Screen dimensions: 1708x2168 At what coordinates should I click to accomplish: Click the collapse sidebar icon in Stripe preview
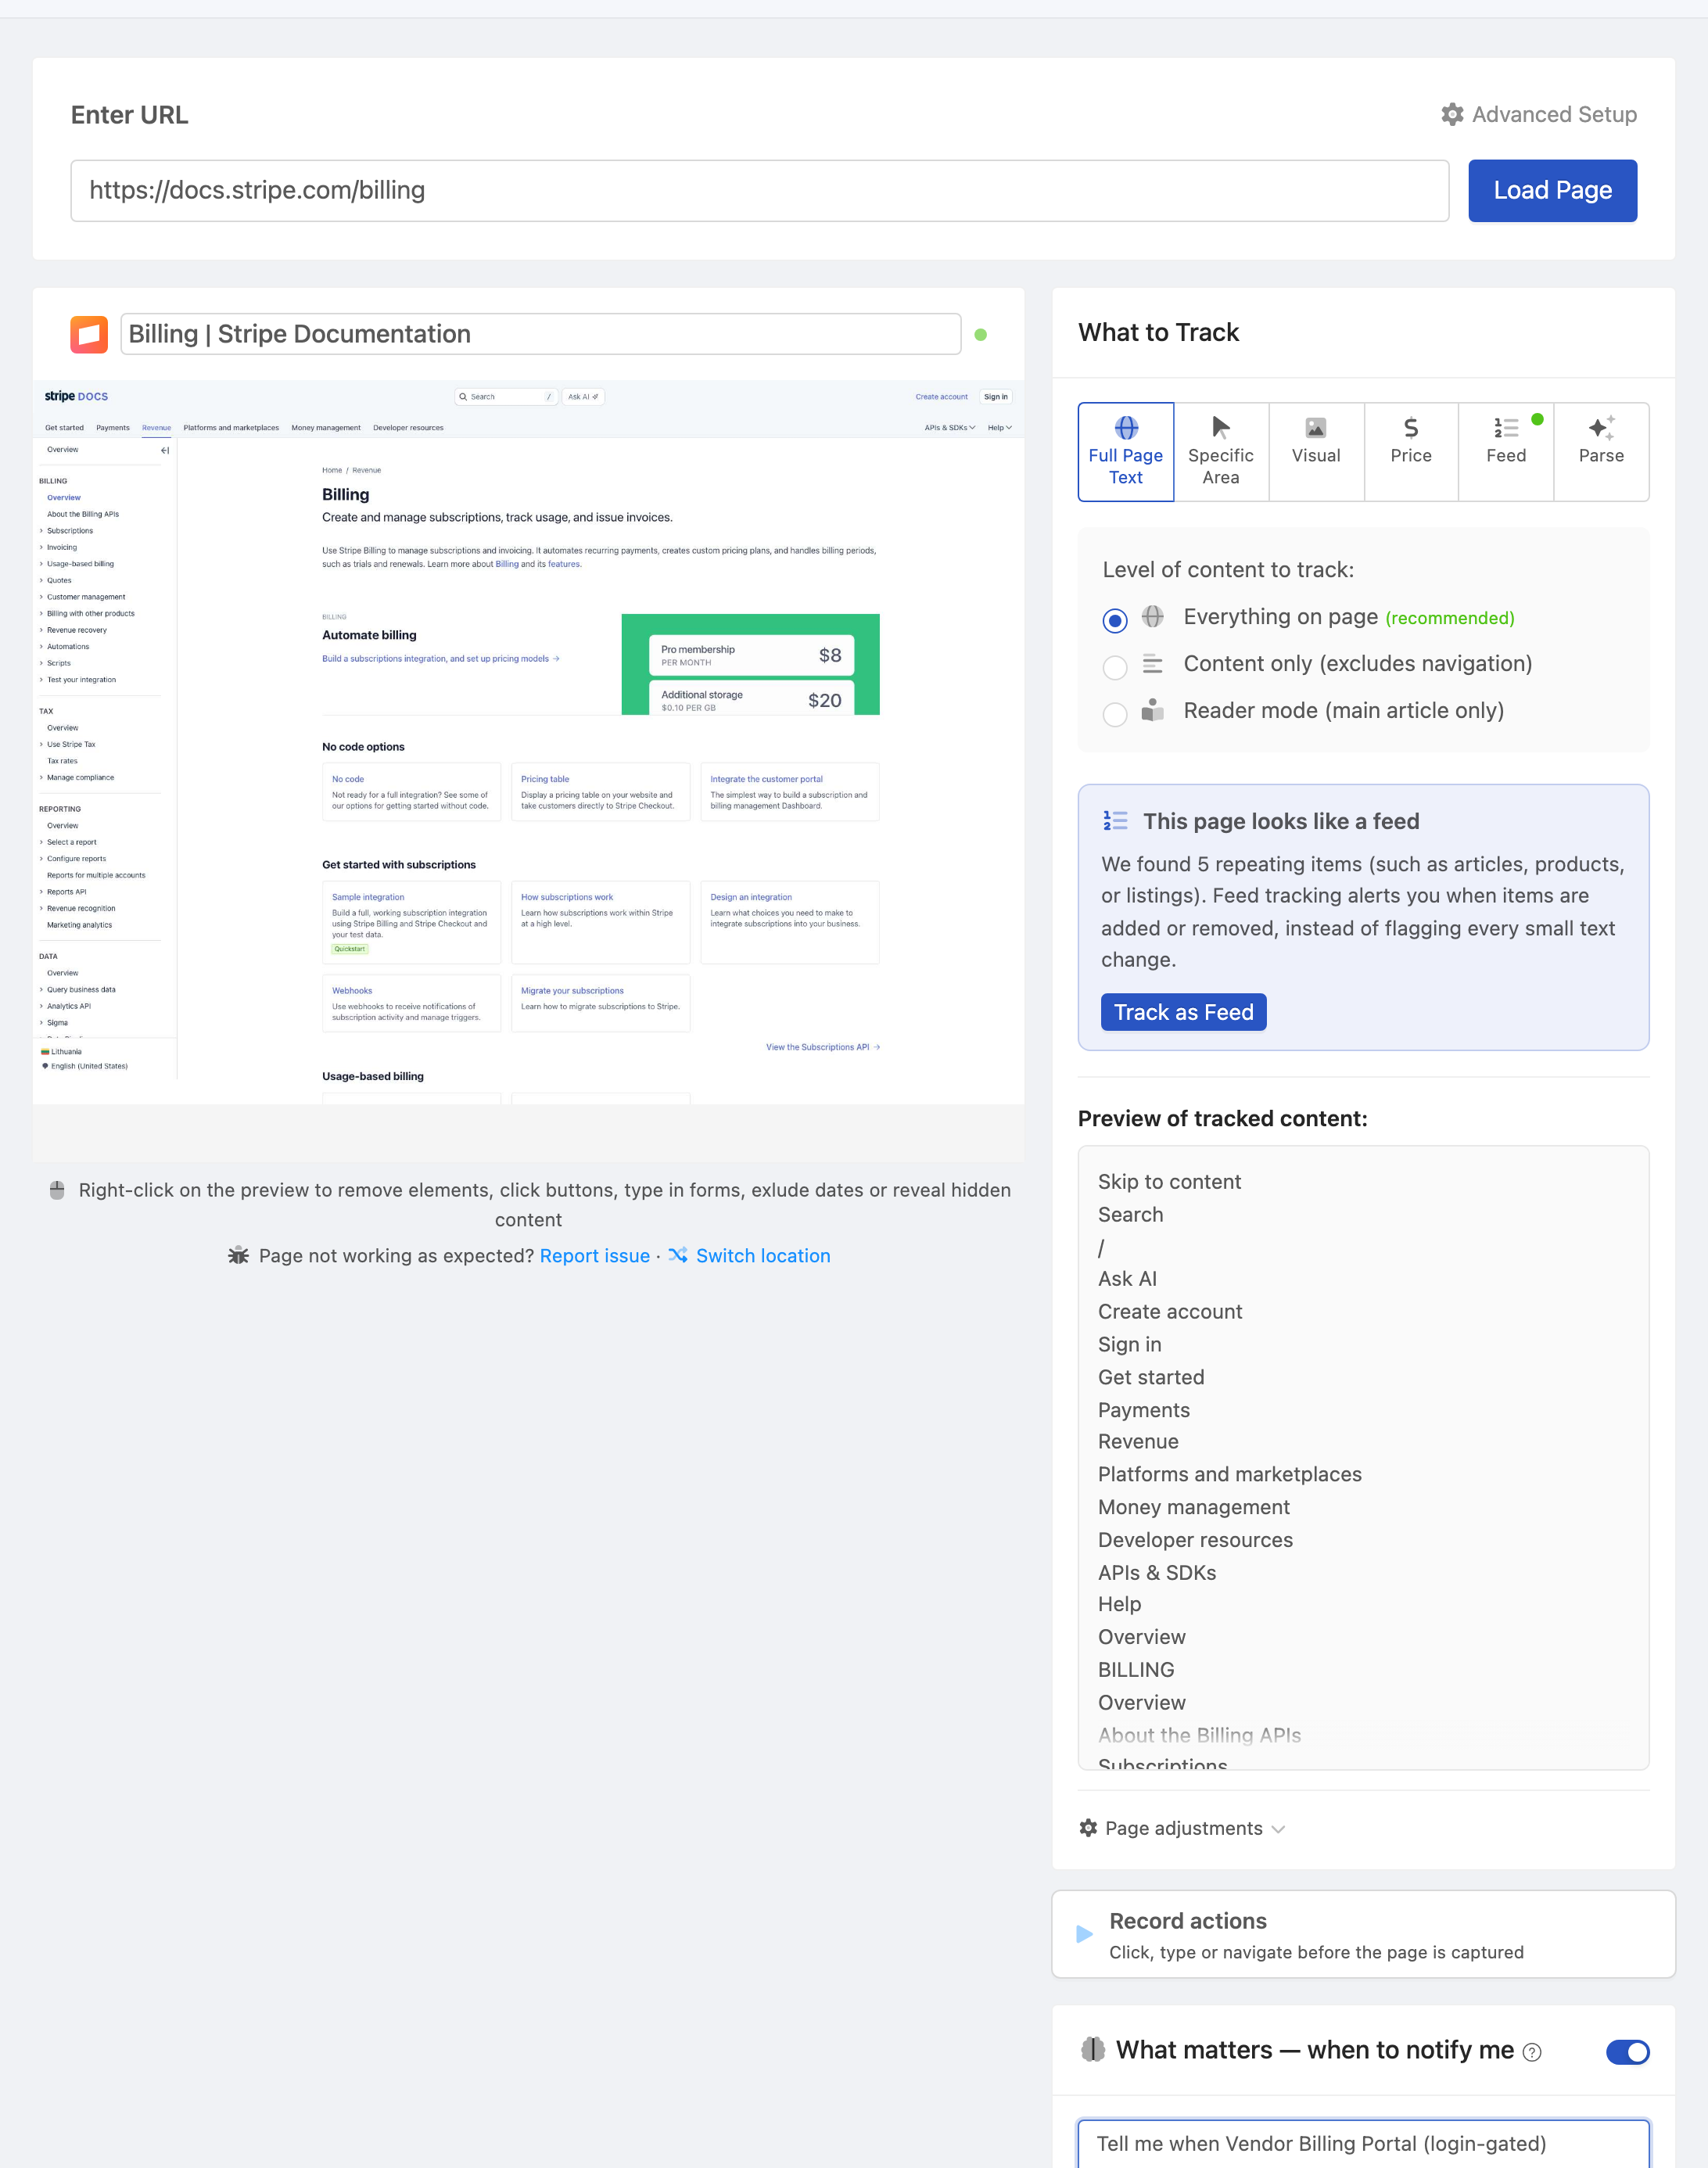tap(165, 450)
